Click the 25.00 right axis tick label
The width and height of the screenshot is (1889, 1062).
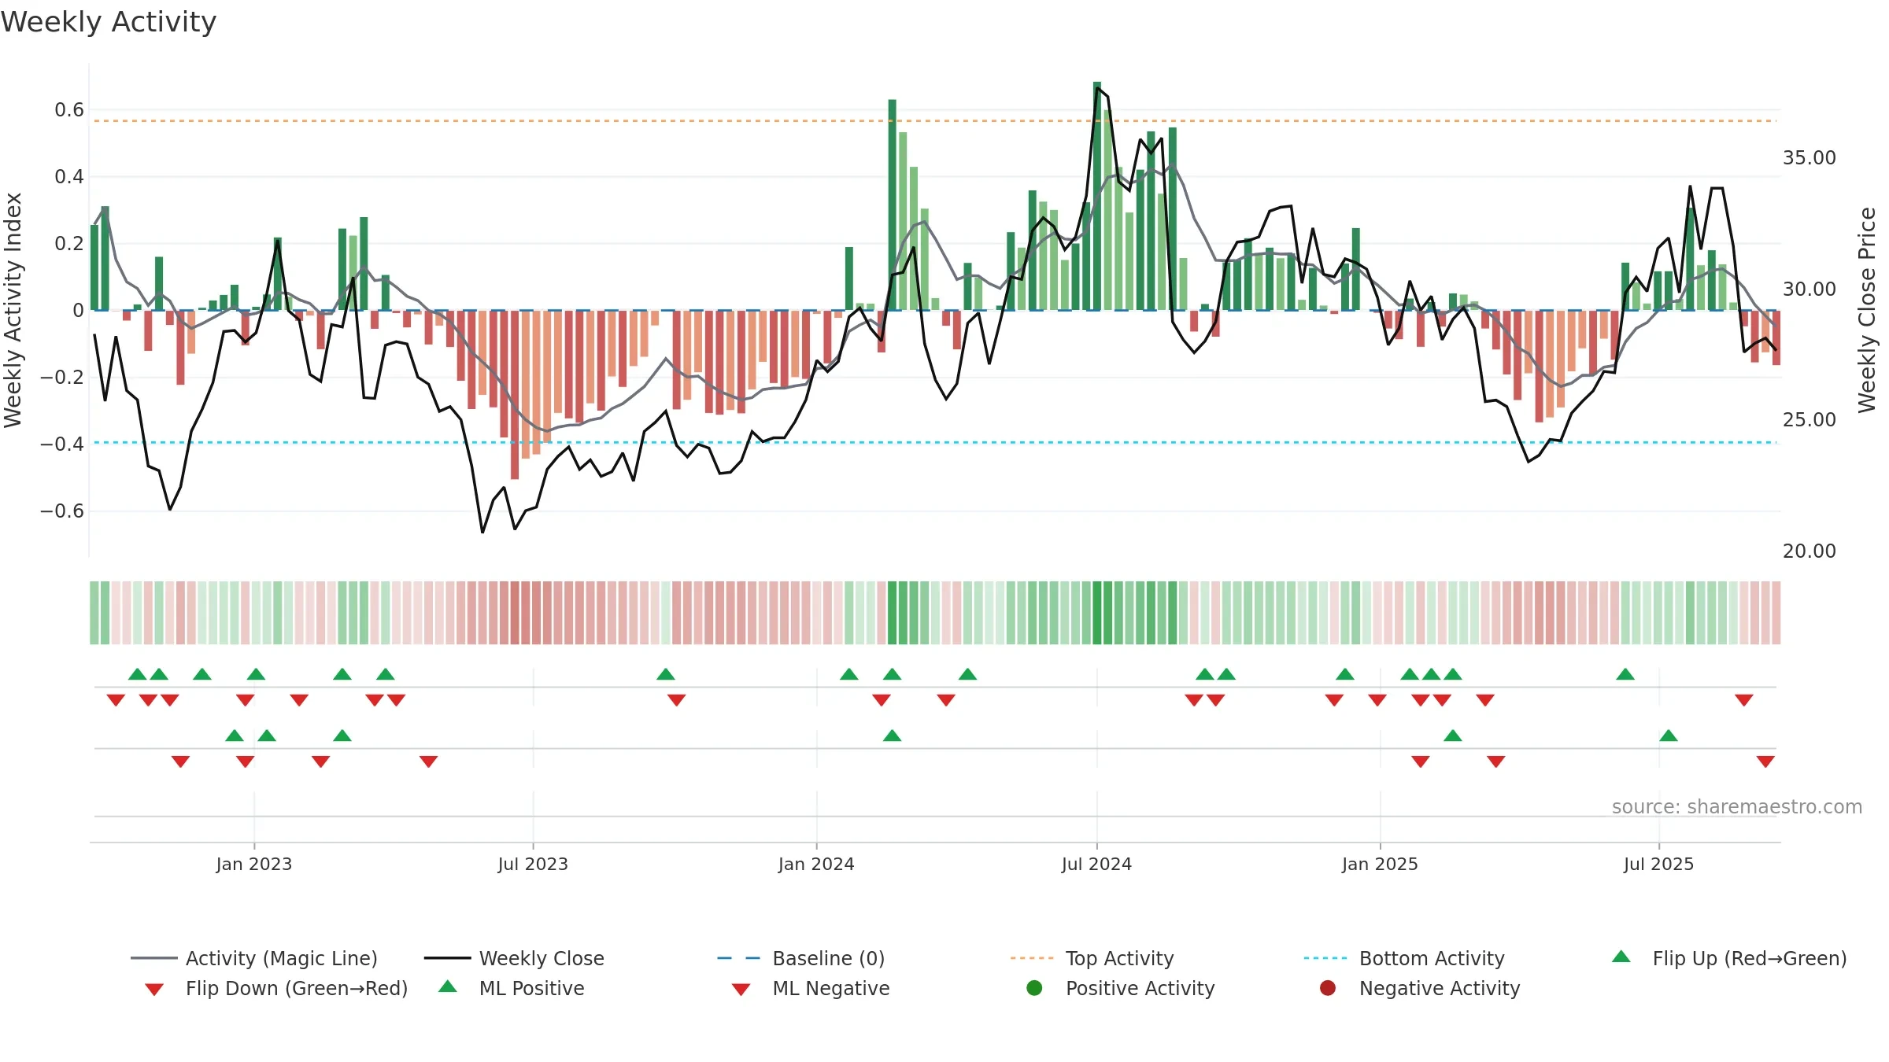coord(1810,420)
